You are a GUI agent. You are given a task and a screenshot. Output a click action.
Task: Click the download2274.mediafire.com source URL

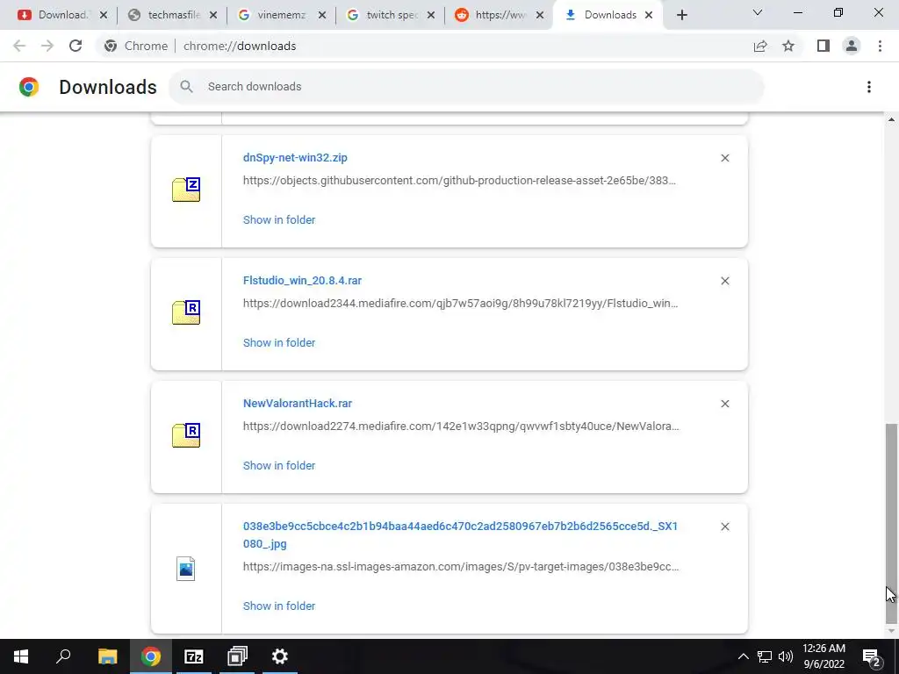[x=461, y=426]
